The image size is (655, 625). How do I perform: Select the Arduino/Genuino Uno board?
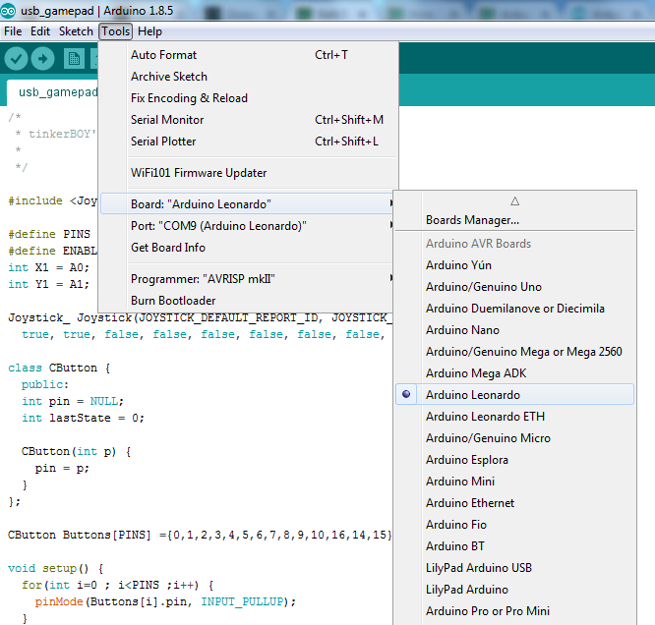514,287
